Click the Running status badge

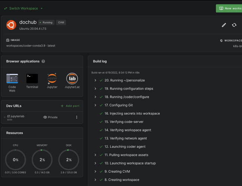pos(46,23)
